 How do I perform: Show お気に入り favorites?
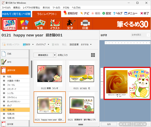click(x=63, y=55)
